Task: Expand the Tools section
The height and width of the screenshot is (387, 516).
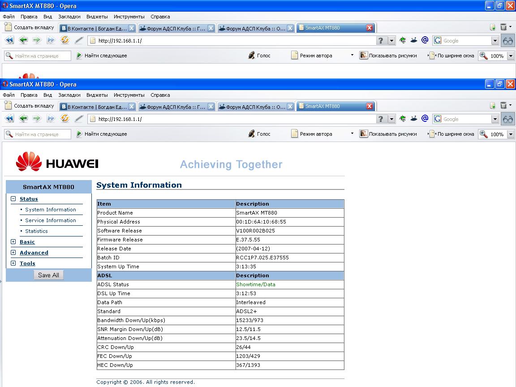Action: [x=13, y=263]
